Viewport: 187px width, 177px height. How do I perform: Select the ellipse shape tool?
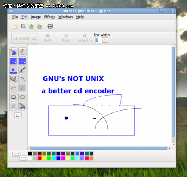pyautogui.click(x=22, y=97)
